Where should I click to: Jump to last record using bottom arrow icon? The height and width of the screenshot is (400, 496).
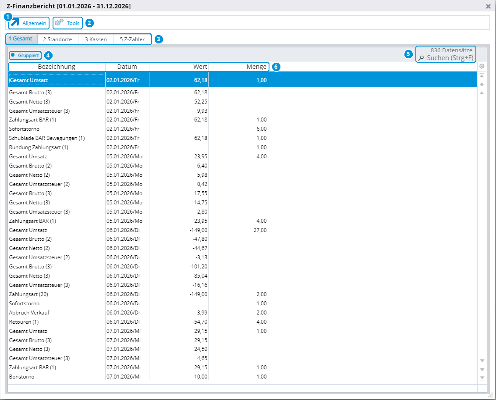click(482, 378)
